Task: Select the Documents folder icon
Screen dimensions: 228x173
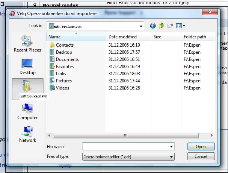Action: click(x=52, y=59)
